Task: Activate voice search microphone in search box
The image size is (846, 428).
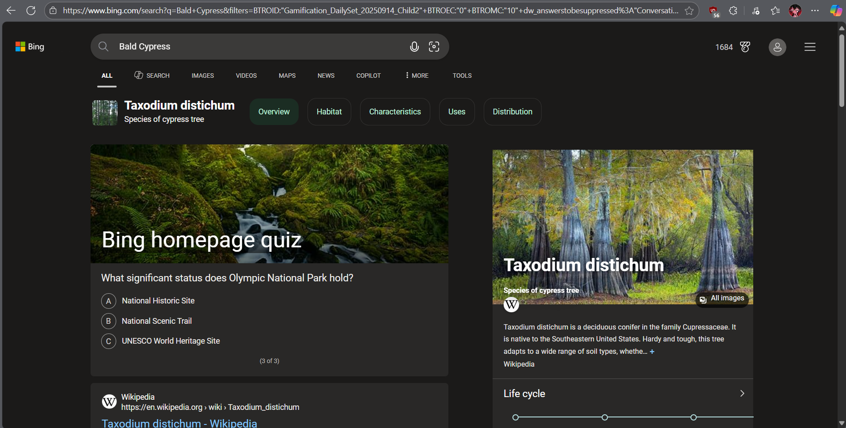Action: click(414, 46)
